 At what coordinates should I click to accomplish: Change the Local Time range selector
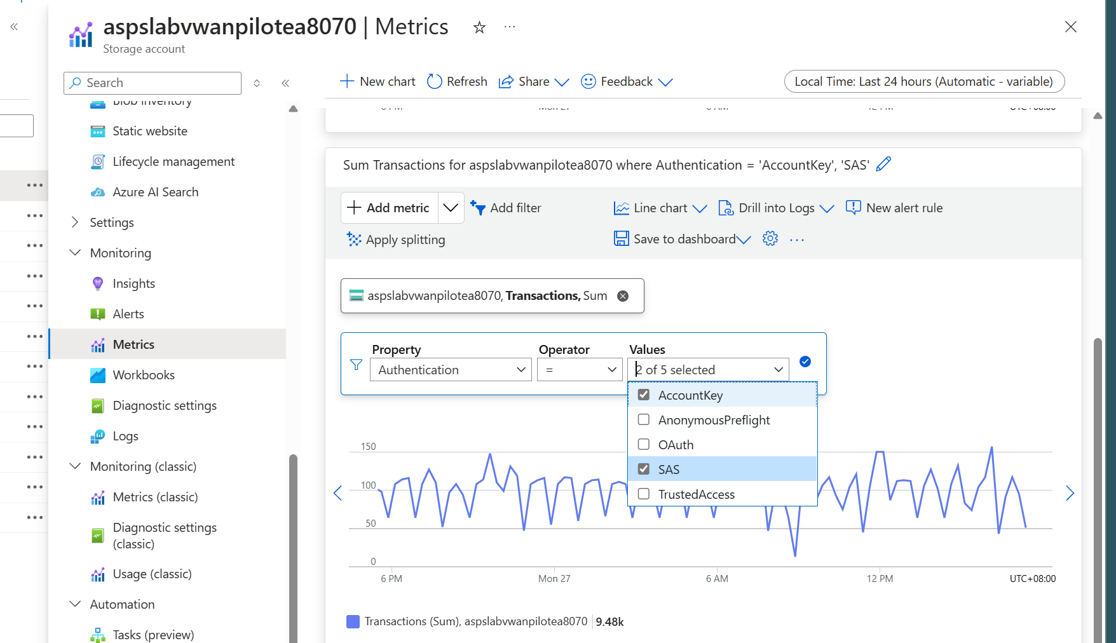(x=924, y=81)
